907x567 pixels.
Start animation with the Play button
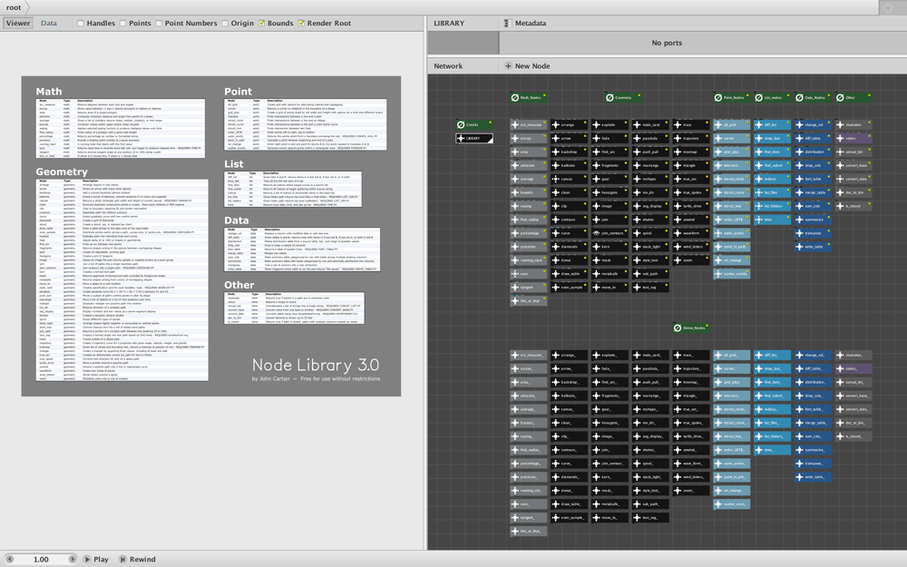point(95,559)
